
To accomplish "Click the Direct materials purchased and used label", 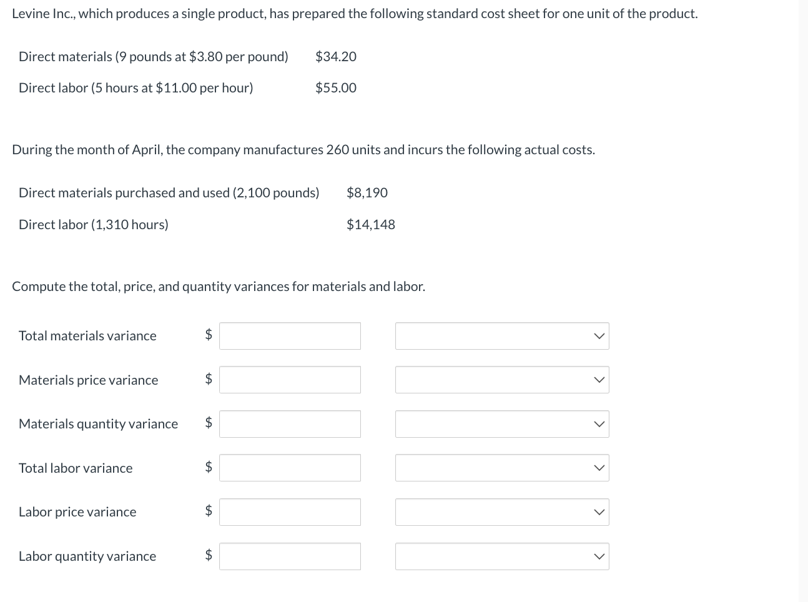I will point(169,193).
